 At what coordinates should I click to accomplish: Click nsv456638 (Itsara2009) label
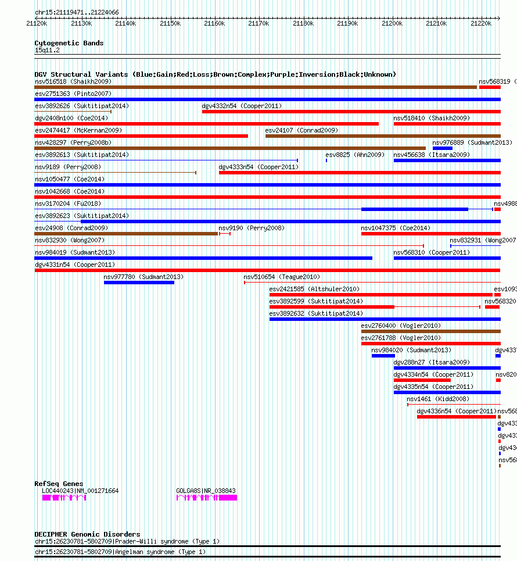(432, 155)
